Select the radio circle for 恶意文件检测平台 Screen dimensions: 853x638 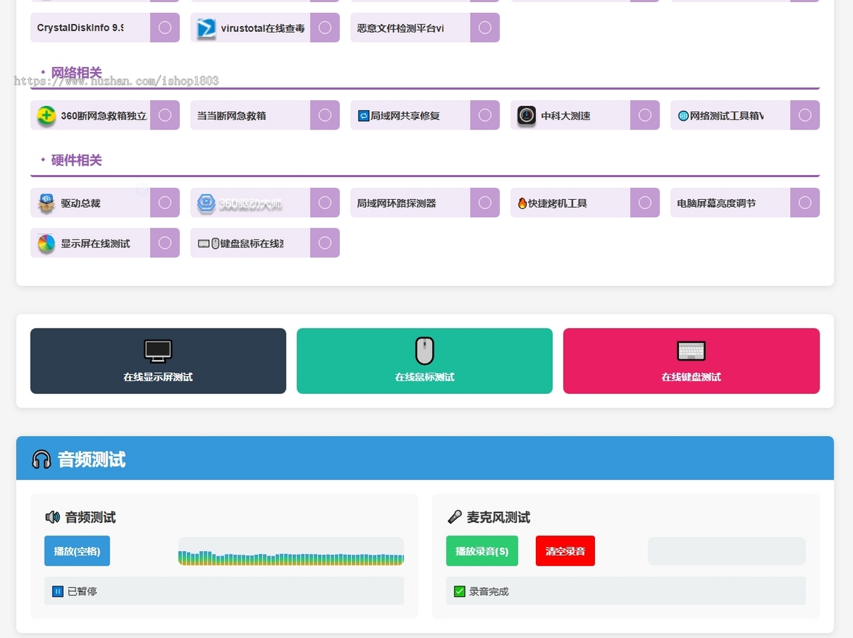(x=485, y=28)
